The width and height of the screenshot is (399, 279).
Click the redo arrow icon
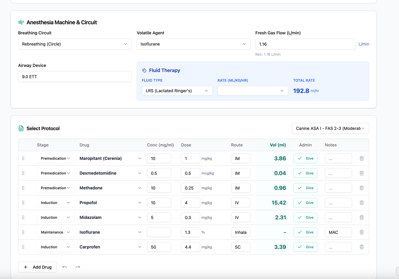point(78,267)
